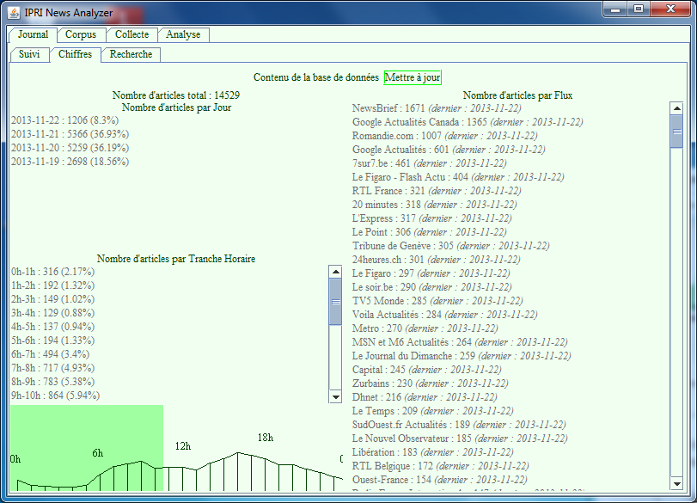Open the Journal tab
The height and width of the screenshot is (503, 697).
click(x=33, y=35)
